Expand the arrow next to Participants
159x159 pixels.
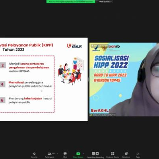pos(57,154)
